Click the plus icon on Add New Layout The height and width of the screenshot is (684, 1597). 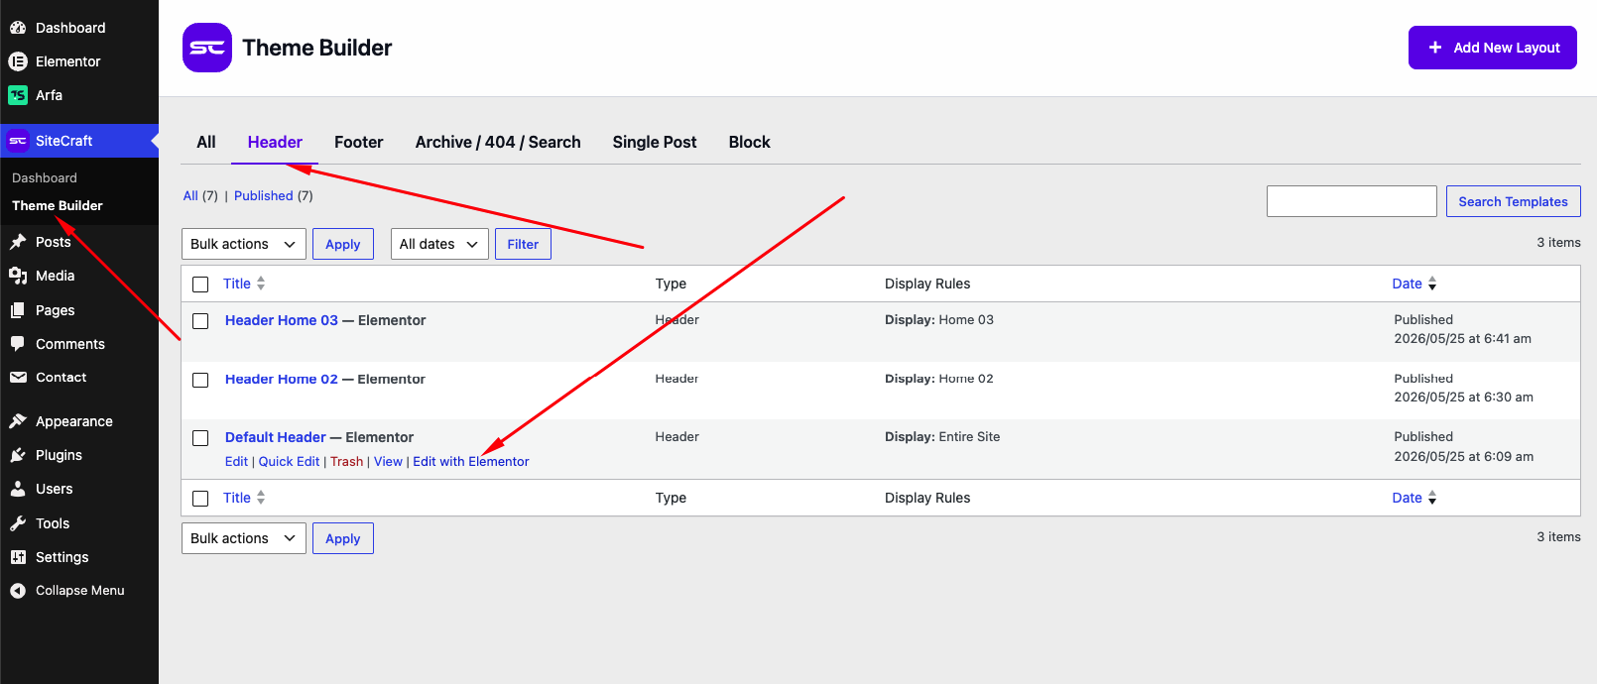point(1435,48)
